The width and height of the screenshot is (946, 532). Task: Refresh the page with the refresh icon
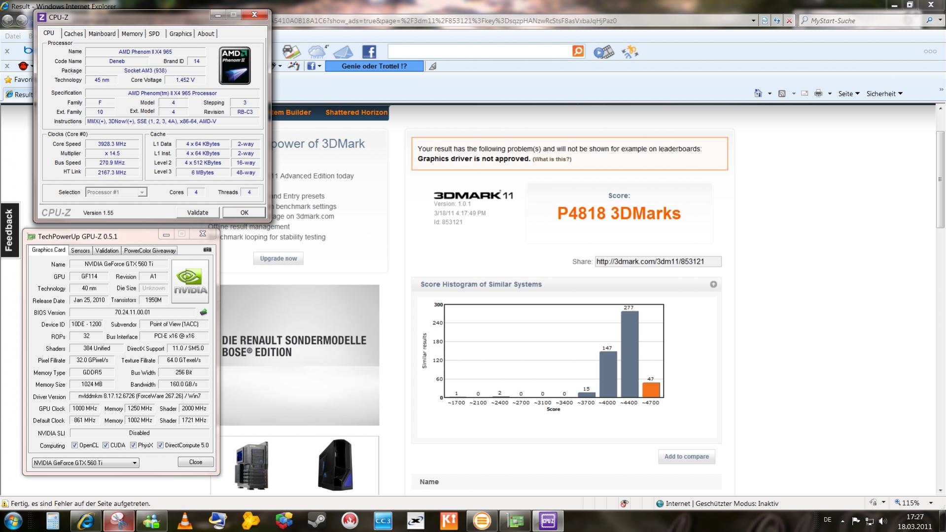coord(777,21)
